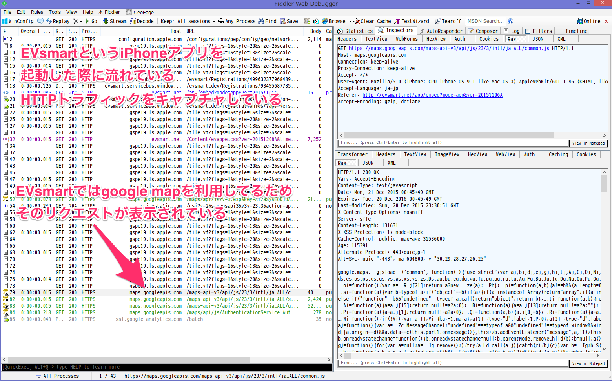Click upper View in Notepad button
Viewport: 612px width, 381px height.
pyautogui.click(x=588, y=143)
